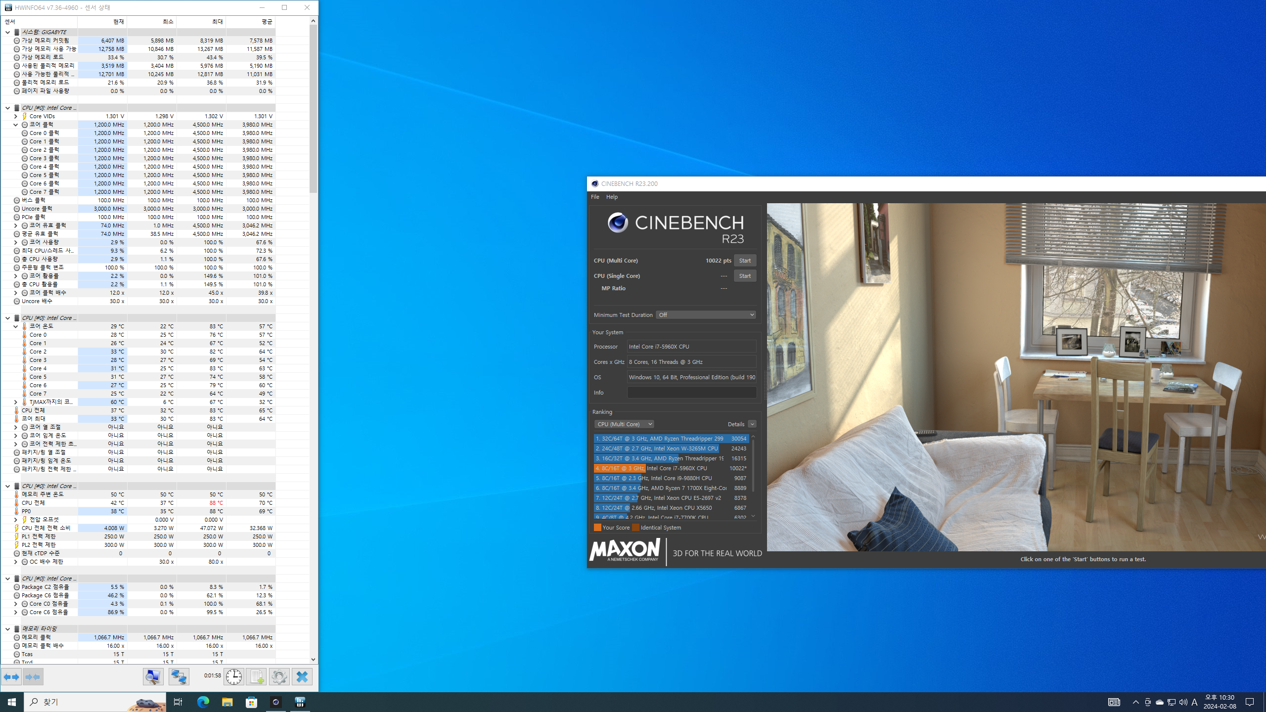
Task: Open Microsoft Edge from the taskbar
Action: coord(203,702)
